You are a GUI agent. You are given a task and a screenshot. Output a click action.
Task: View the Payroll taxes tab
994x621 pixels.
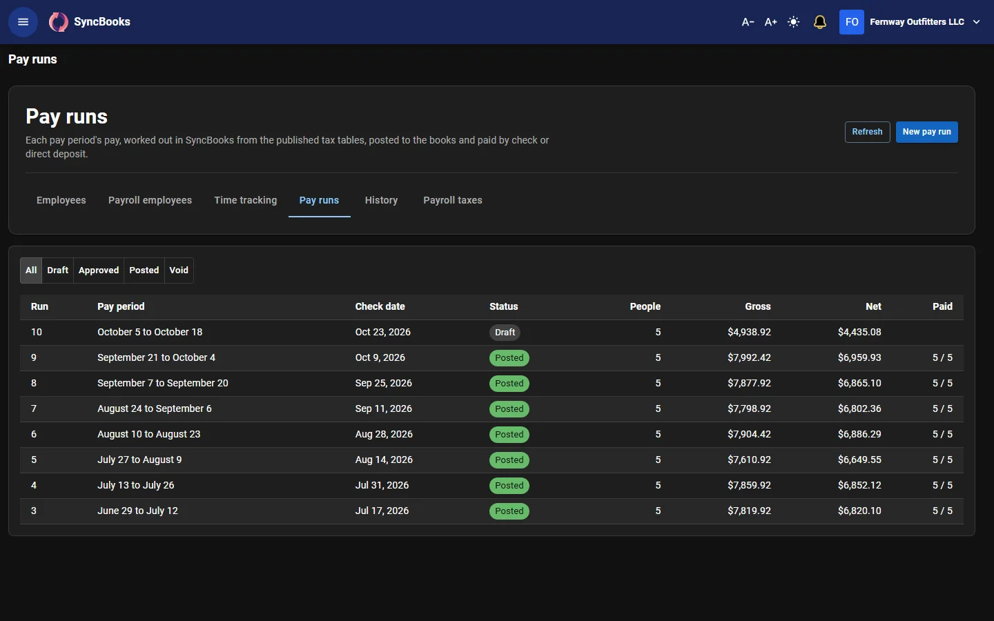[453, 200]
